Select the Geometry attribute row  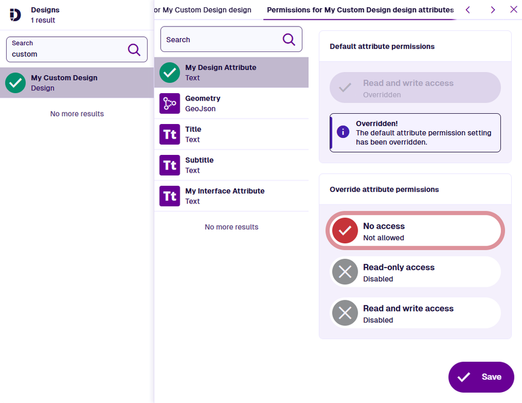click(231, 103)
